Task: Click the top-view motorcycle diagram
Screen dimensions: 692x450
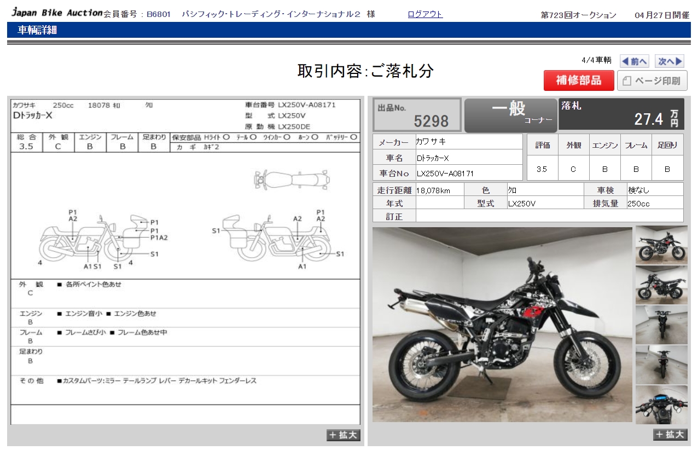Action: [292, 179]
